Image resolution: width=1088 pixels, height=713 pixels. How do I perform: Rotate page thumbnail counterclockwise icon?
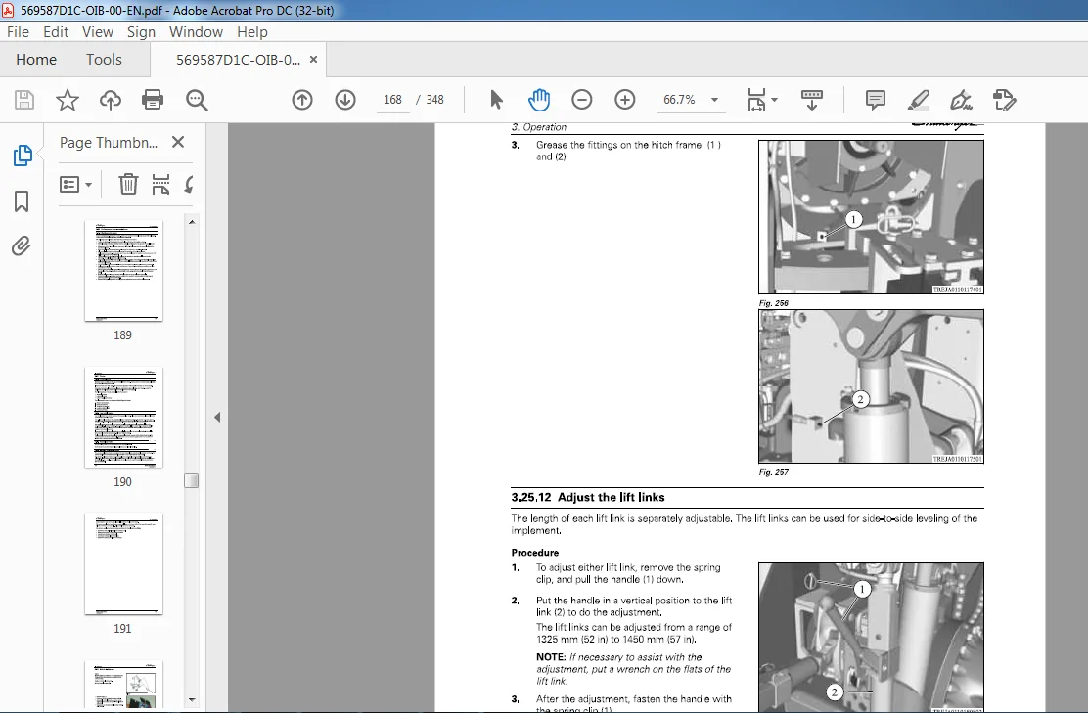189,185
